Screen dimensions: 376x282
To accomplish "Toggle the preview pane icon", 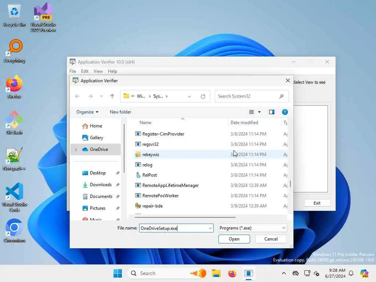I will [271, 112].
